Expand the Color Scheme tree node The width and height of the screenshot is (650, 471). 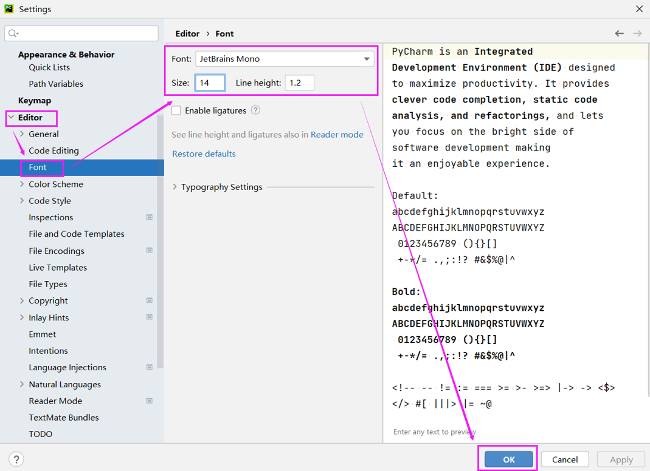point(22,184)
